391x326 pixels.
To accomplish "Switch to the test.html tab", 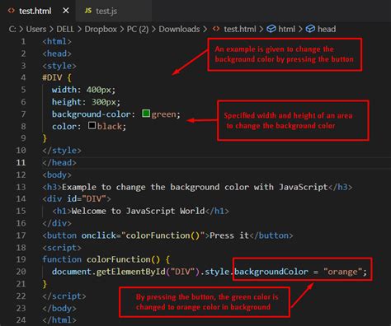I will (x=38, y=11).
